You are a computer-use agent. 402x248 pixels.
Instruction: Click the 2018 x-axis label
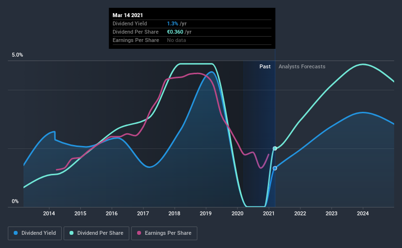174,213
